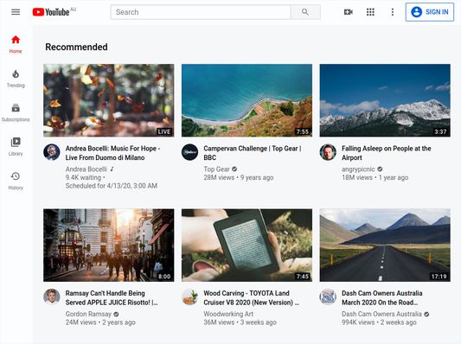461x344 pixels.
Task: Click the 'Dash Cam Owners Australia' channel name
Action: coord(381,314)
